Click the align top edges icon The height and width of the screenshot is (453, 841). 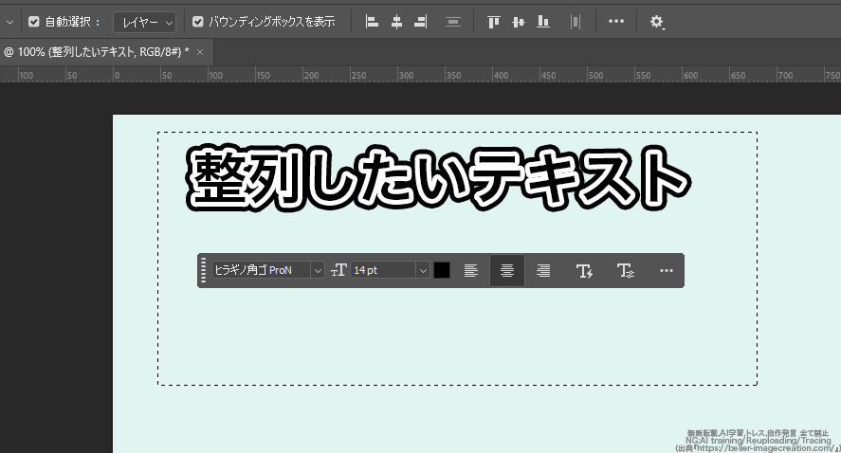pyautogui.click(x=493, y=22)
